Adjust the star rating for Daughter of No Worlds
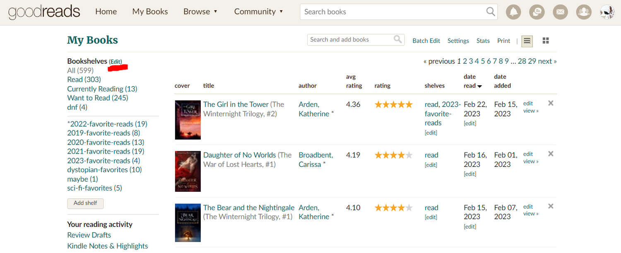Screen dimensions: 621x253 (393, 154)
